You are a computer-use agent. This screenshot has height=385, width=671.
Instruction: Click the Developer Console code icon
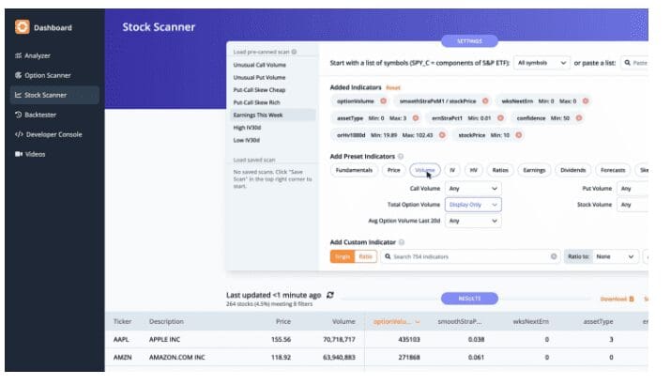click(19, 134)
